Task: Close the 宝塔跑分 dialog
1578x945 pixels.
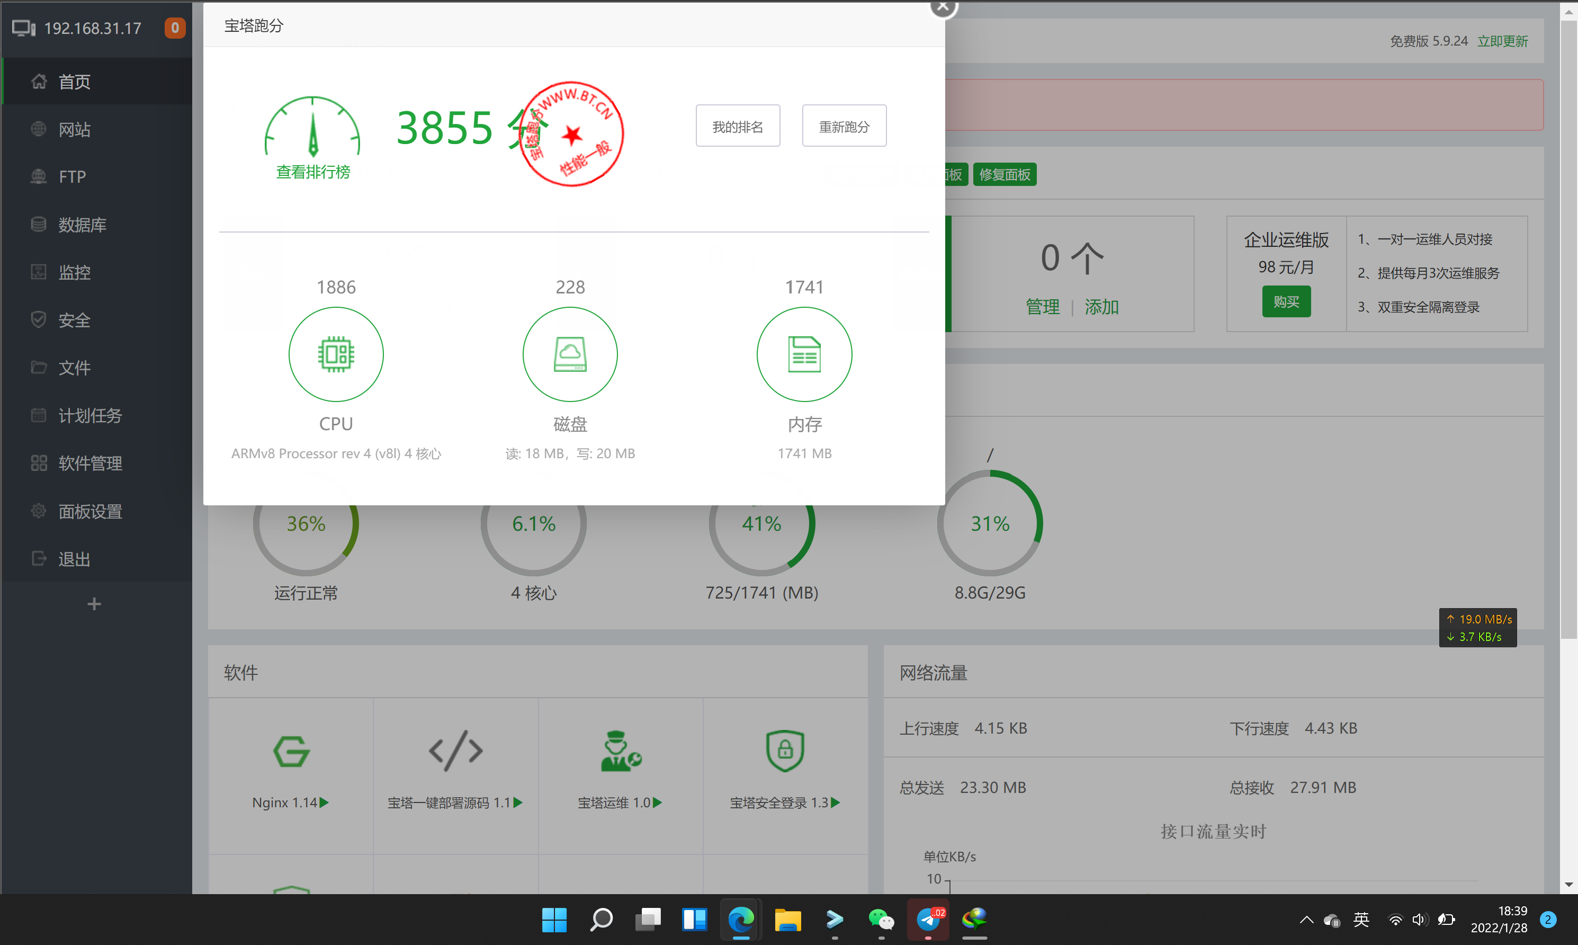Action: 943,6
